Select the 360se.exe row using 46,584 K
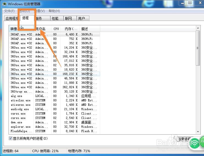Image resolution: width=204 pixels, height=156 pixels. [55, 78]
